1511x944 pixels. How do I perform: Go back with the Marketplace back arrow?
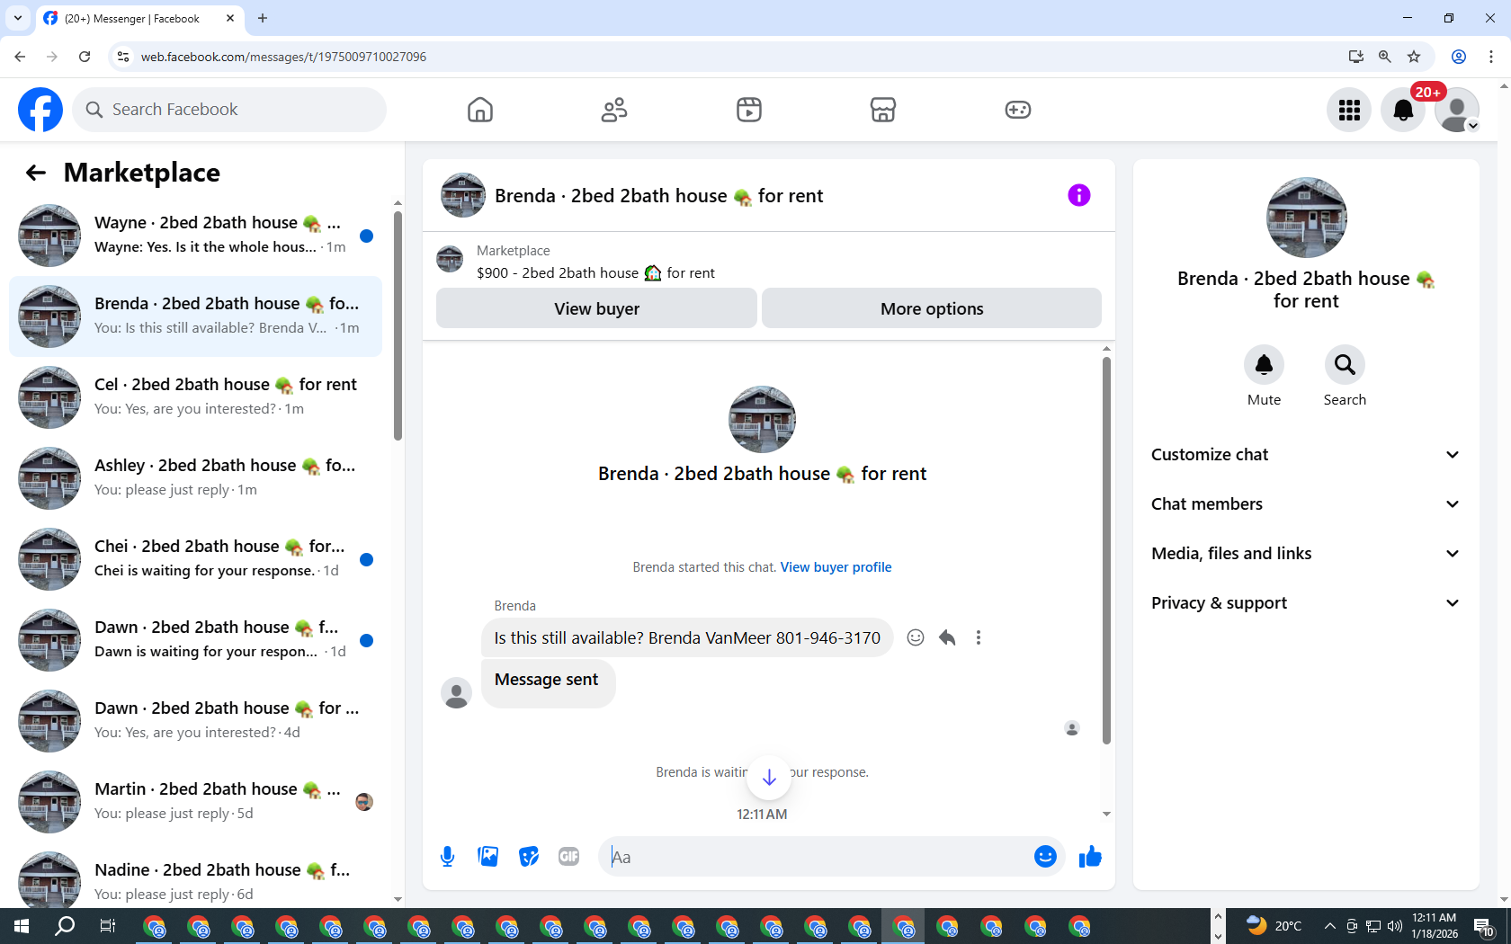pos(36,173)
